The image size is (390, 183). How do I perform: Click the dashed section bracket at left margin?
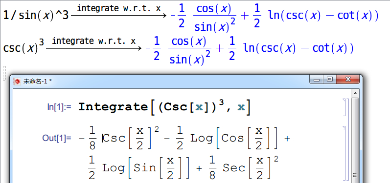tap(4, 73)
